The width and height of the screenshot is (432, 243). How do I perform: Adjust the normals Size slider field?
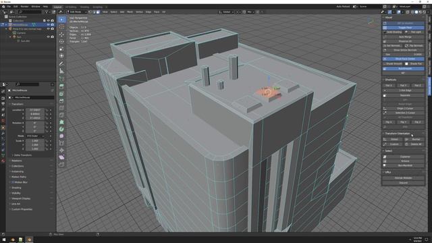tap(404, 55)
